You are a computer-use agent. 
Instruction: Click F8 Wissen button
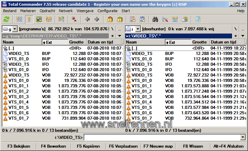193,146
